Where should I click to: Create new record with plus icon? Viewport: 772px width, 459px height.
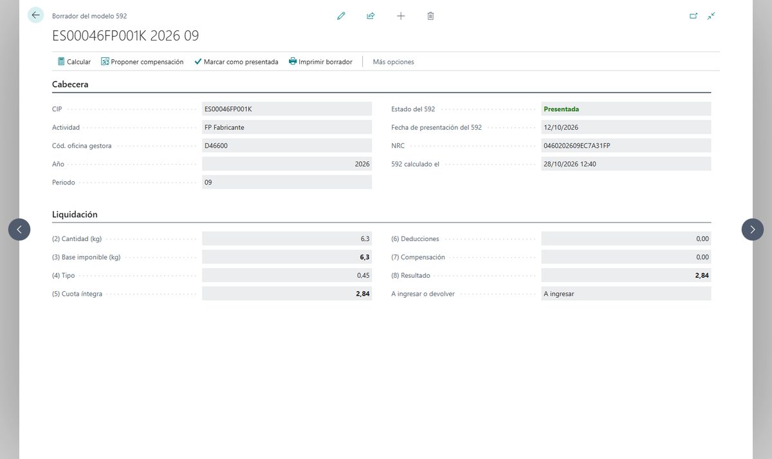click(x=401, y=16)
